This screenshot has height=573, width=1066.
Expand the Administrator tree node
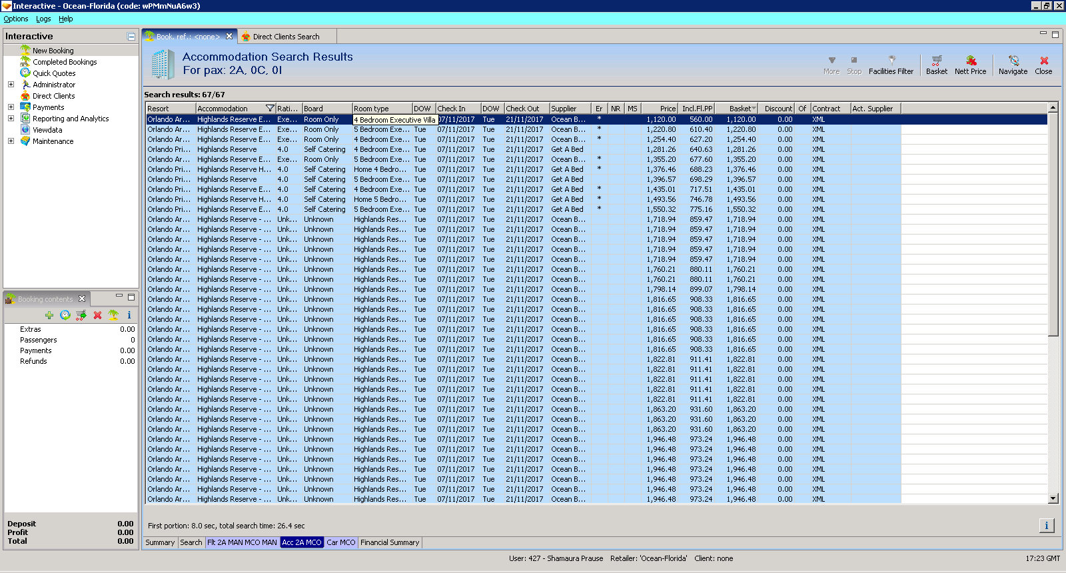[11, 85]
